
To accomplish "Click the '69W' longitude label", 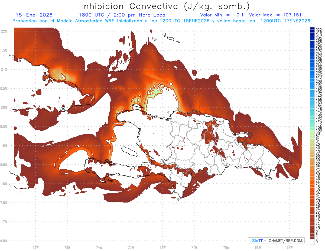I will point(258,247).
